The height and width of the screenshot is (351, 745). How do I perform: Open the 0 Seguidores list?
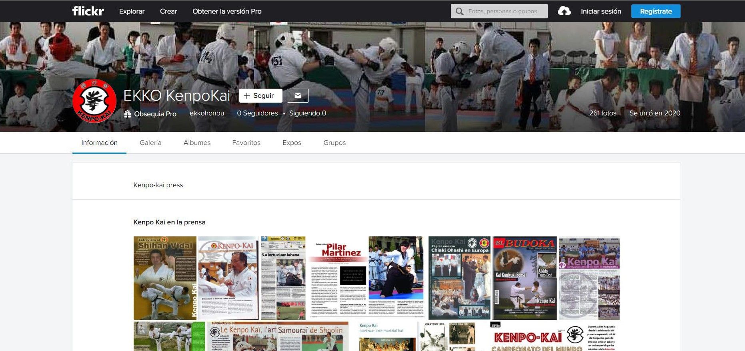[257, 113]
